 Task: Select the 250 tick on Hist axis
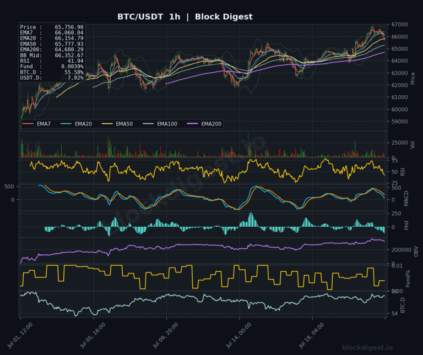tap(397, 214)
